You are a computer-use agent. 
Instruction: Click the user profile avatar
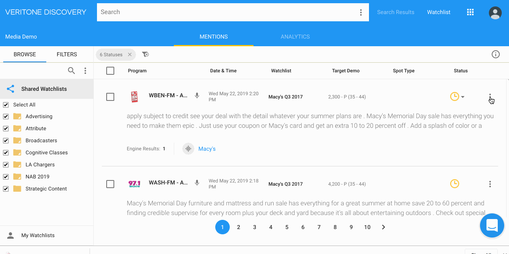tap(495, 12)
